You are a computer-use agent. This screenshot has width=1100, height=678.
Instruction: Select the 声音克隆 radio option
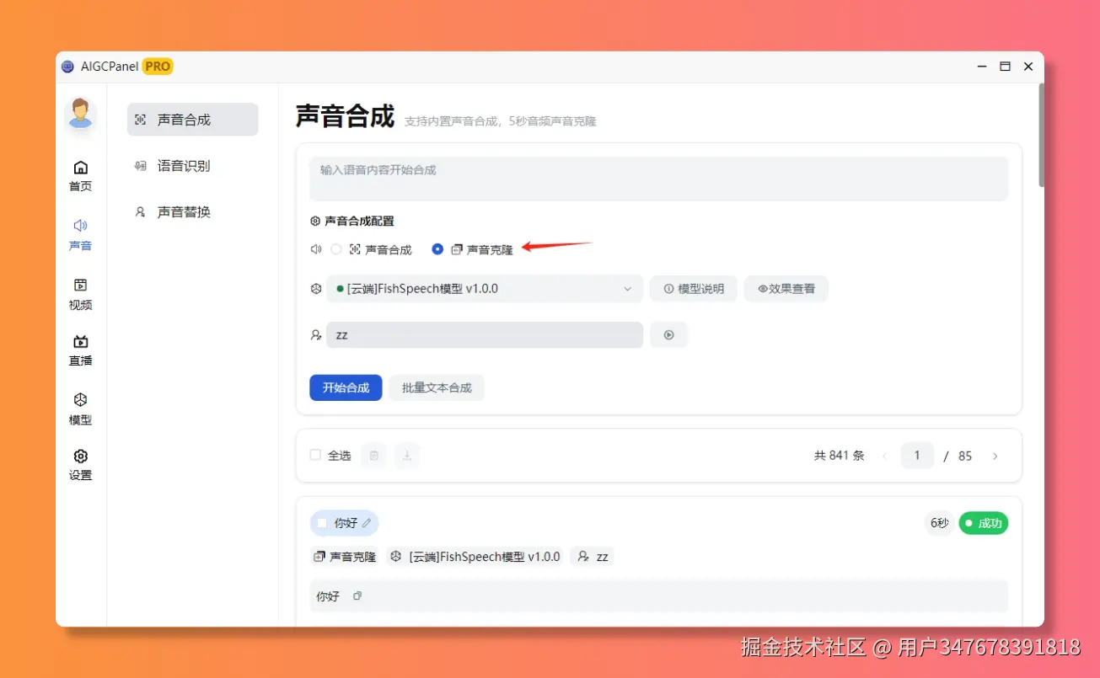click(x=437, y=249)
